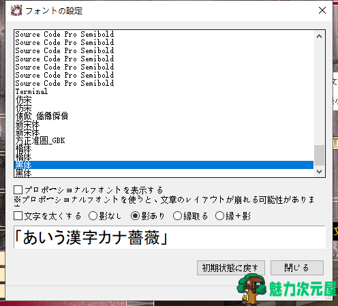Click the 閉じる button
Viewport: 338px width, 306px height.
point(297,268)
